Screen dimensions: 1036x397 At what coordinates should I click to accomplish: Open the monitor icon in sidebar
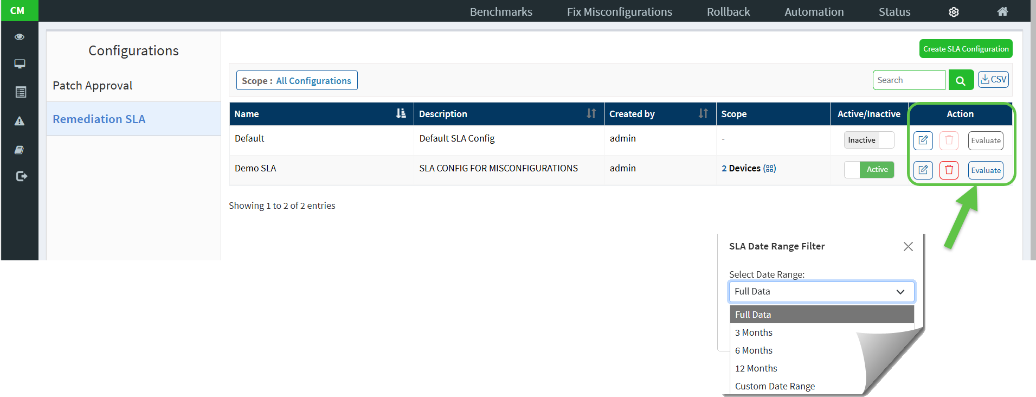[20, 64]
